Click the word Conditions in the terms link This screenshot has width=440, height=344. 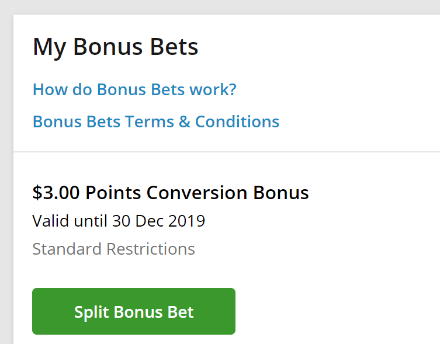point(237,122)
